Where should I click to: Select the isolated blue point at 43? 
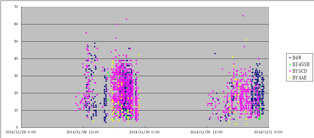215,54
